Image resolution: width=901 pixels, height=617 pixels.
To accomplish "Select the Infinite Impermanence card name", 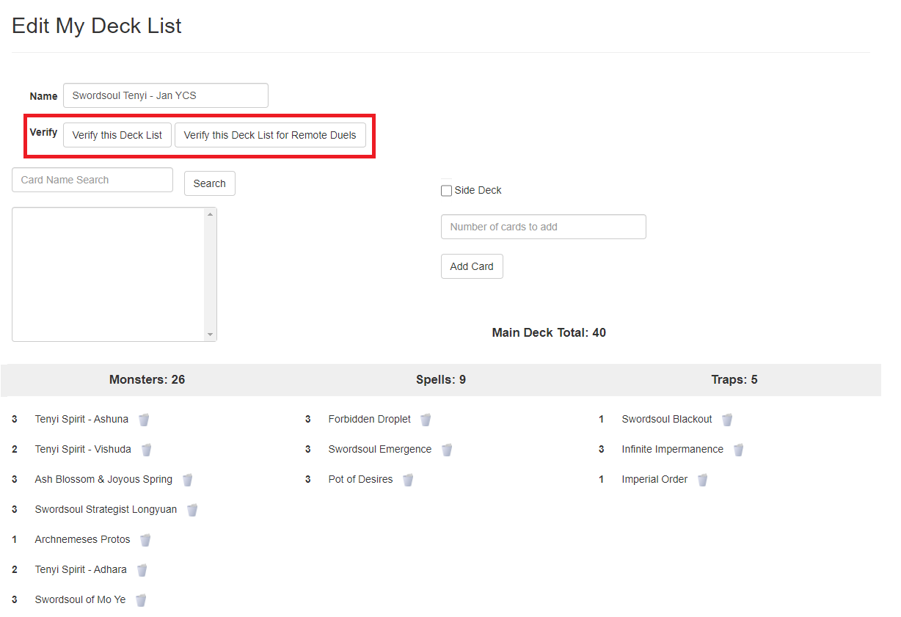I will pos(673,450).
